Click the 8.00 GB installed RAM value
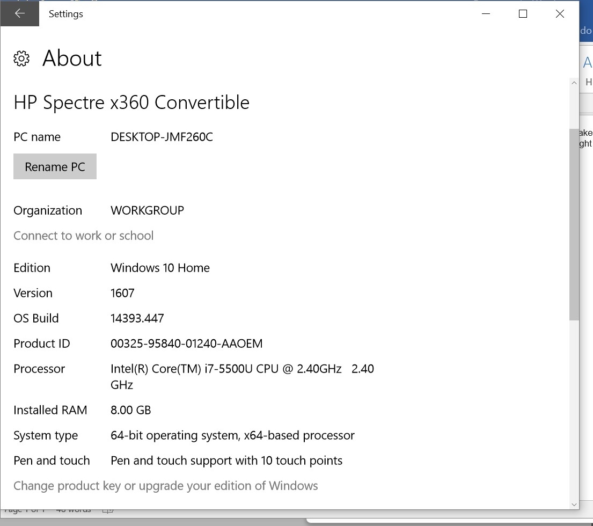The image size is (593, 526). [x=130, y=410]
